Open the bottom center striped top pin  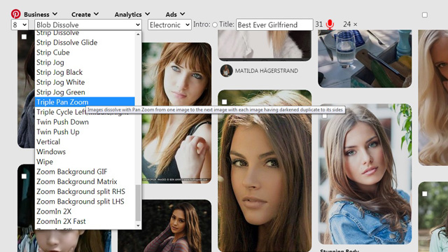[x=164, y=225]
